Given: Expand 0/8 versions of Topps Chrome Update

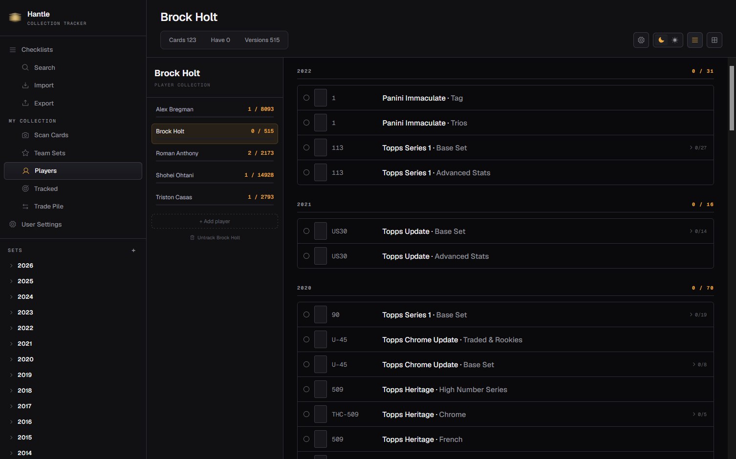Looking at the screenshot, I should coord(700,364).
